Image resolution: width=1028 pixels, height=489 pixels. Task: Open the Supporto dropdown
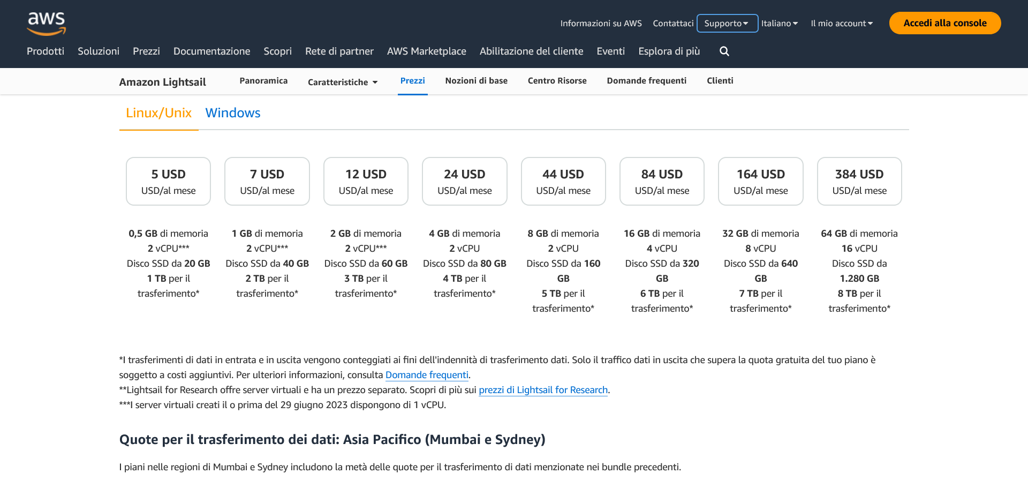click(727, 24)
